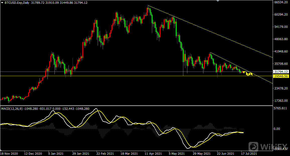Click the 18 Nov 2020 date label

coord(9,153)
